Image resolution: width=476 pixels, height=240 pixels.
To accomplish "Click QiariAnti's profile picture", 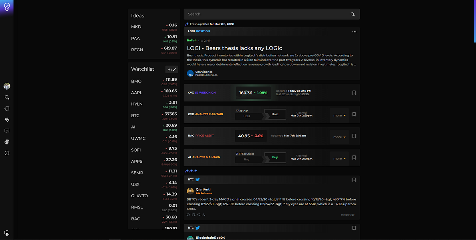I will click(190, 191).
